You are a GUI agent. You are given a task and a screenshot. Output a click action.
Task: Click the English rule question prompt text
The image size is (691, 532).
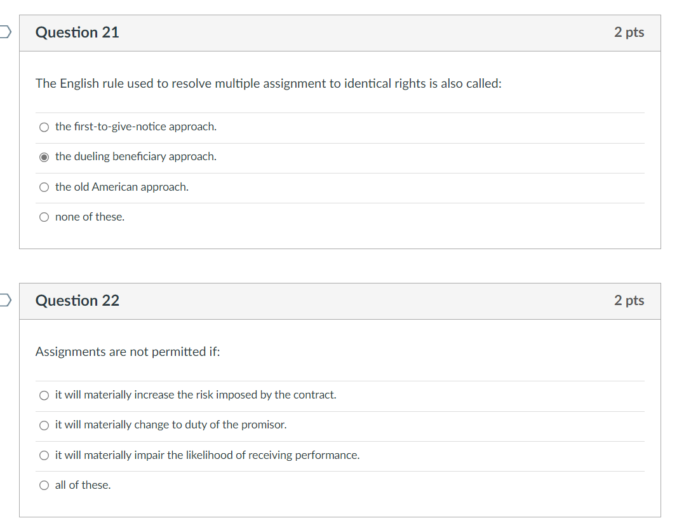[268, 83]
